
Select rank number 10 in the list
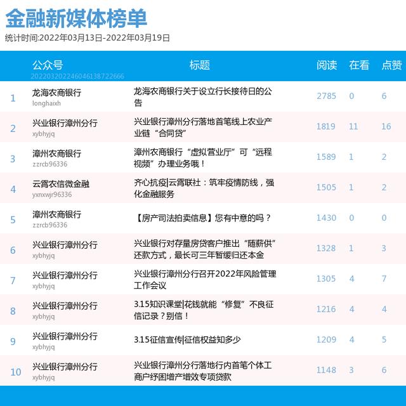pyautogui.click(x=15, y=372)
